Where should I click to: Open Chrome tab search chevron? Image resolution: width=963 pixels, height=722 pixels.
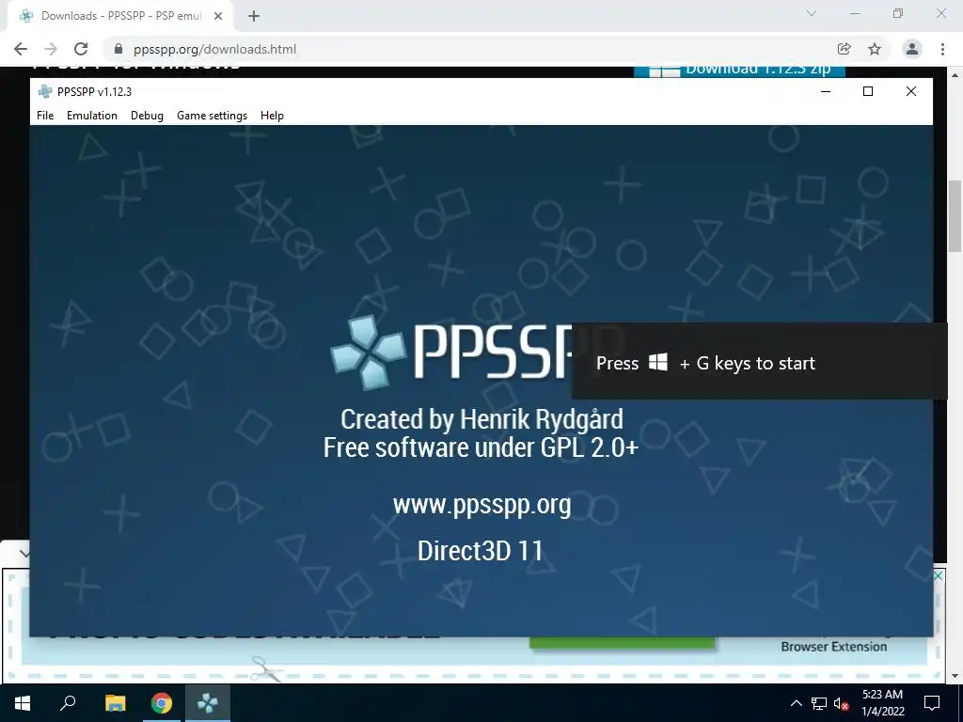(x=812, y=13)
